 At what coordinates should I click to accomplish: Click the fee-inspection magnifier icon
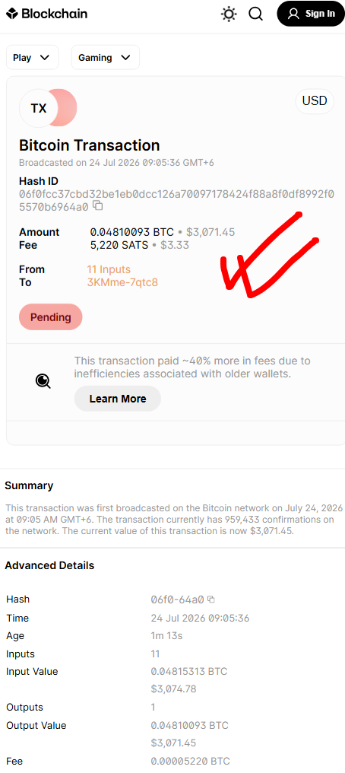(x=43, y=380)
